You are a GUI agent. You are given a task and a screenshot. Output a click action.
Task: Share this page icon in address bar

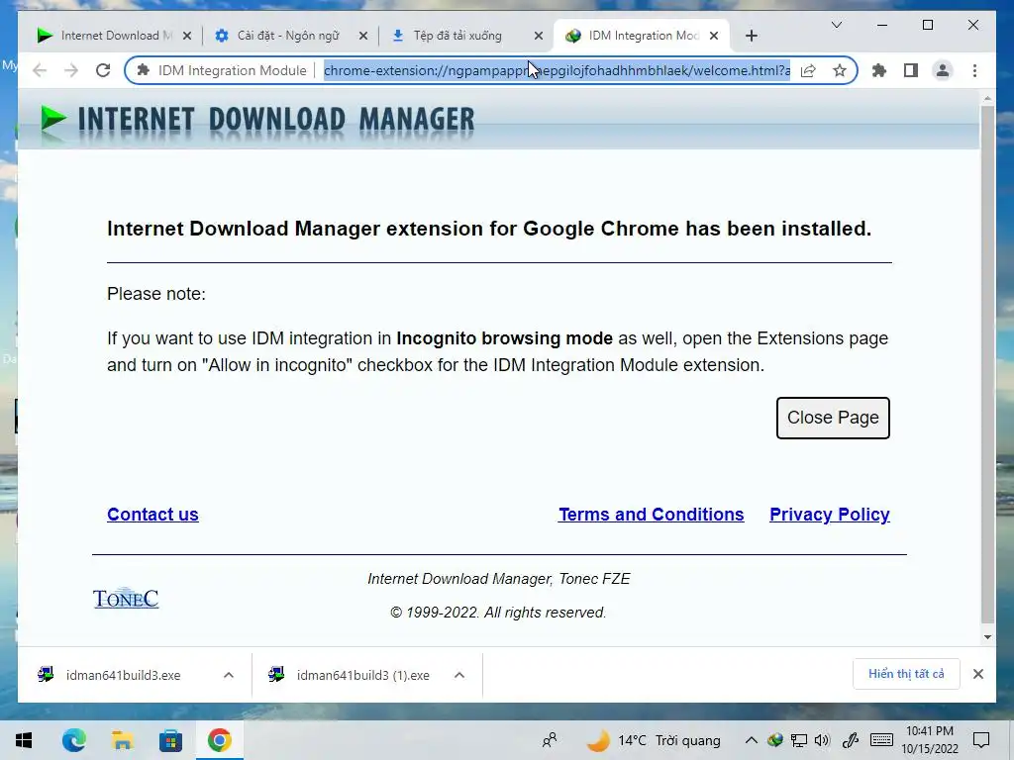coord(808,70)
